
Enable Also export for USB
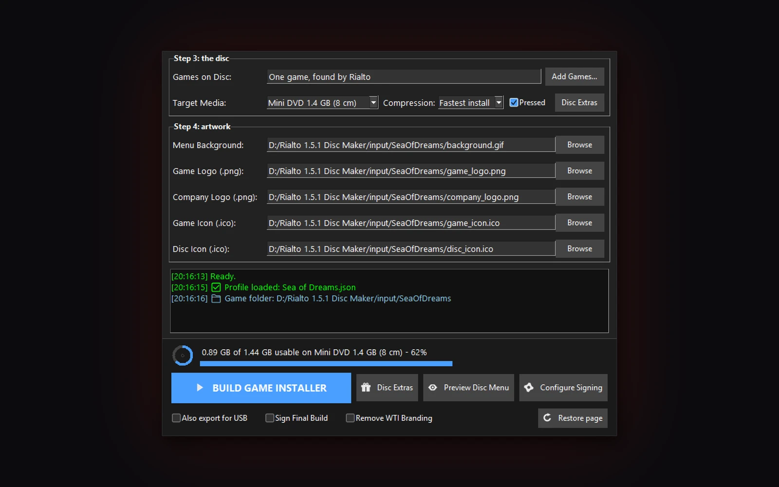coord(176,418)
